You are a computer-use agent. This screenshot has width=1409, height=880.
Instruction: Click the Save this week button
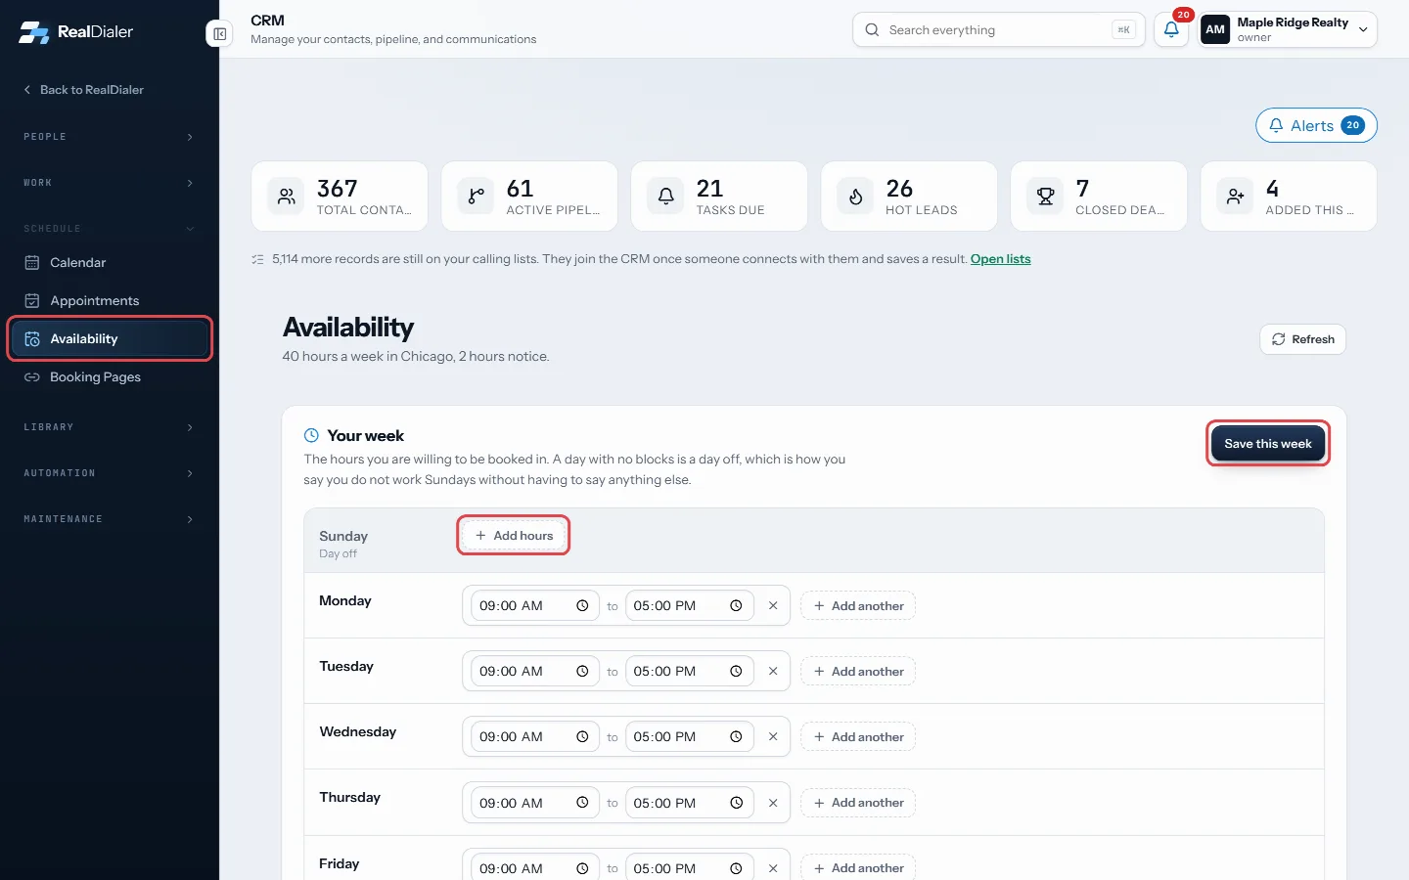click(x=1268, y=444)
